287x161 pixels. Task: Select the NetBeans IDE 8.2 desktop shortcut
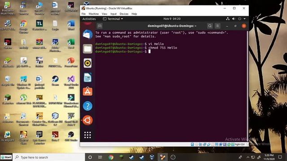(55, 119)
